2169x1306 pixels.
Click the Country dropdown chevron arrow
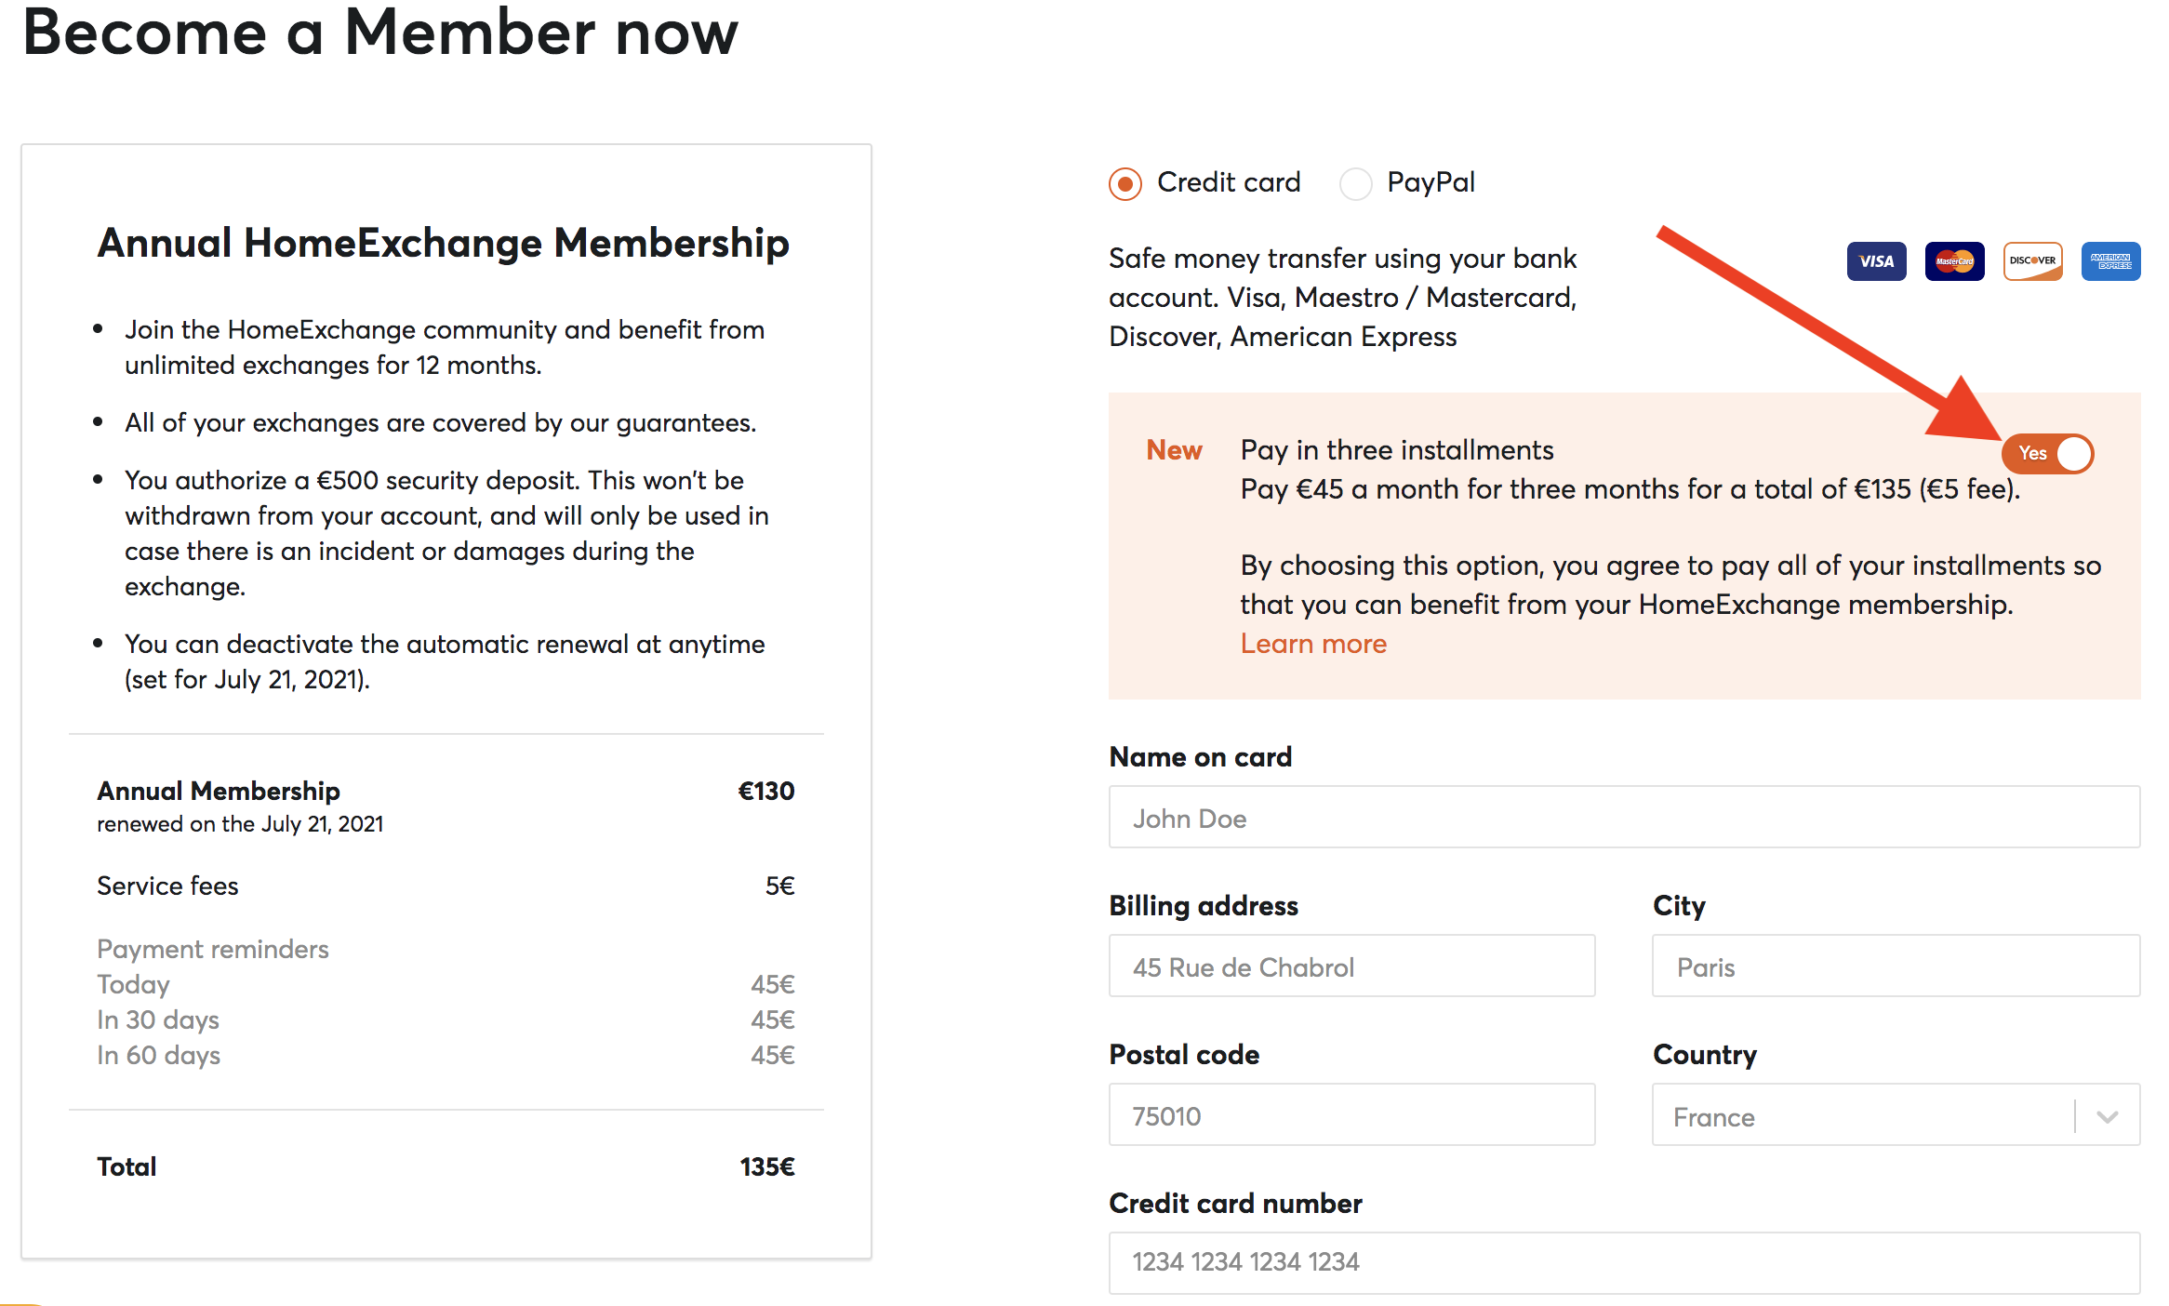pyautogui.click(x=2108, y=1116)
